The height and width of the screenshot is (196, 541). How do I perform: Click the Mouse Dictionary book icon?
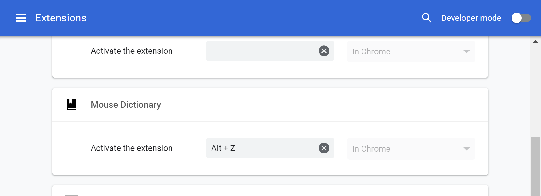click(71, 104)
